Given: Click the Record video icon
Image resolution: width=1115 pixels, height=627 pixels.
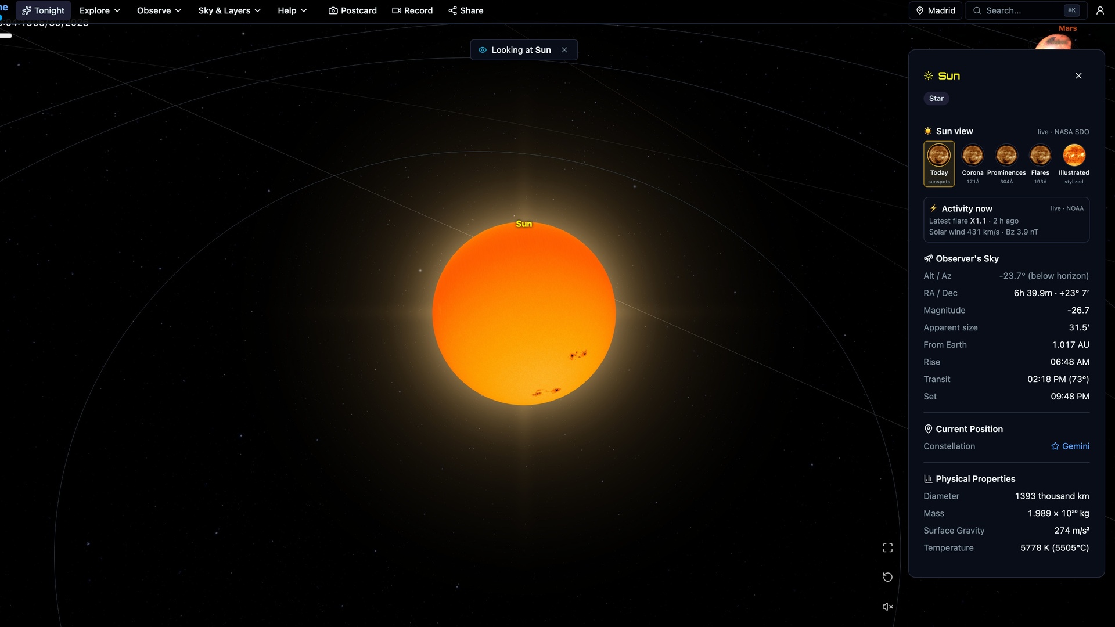Looking at the screenshot, I should pos(397,10).
